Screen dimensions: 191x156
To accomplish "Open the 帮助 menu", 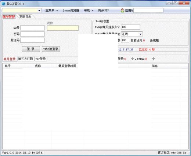I will 89,11.
